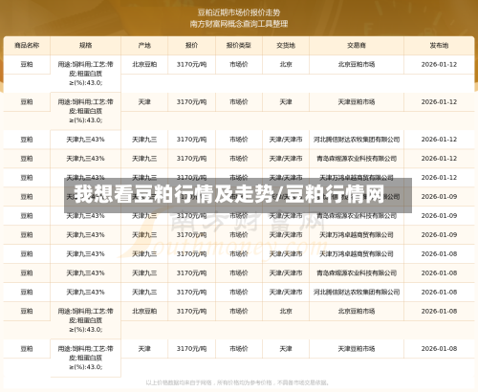Click the 2026-01-12 date beside 天津豆粕市场
Image resolution: width=478 pixels, height=392 pixels.
pos(439,102)
